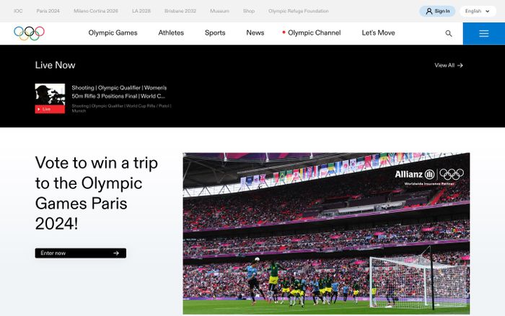
Task: Select the Let's Move nav item
Action: pos(378,33)
